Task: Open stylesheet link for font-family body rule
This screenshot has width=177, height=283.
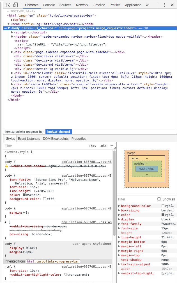Action: click(x=86, y=175)
